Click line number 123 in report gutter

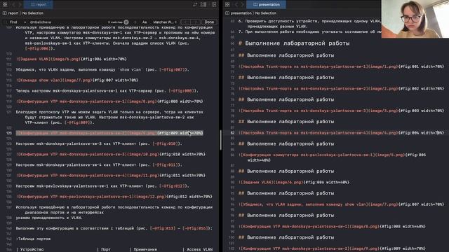coord(9,133)
